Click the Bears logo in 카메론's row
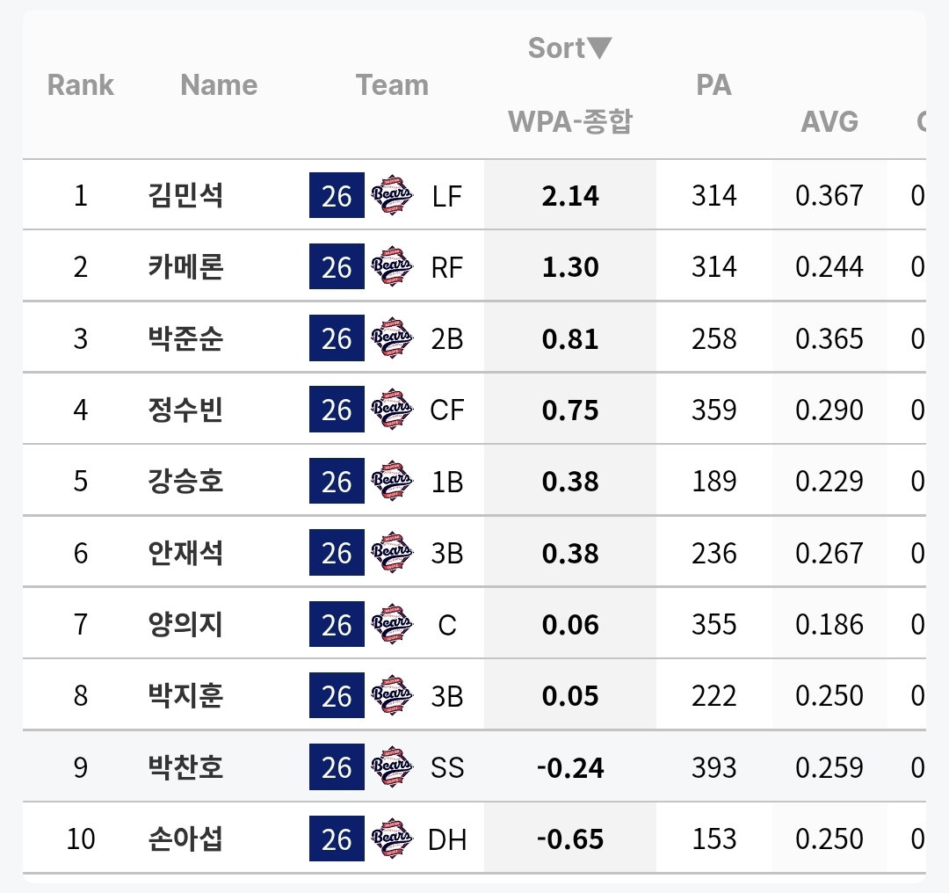949x893 pixels. coord(392,266)
